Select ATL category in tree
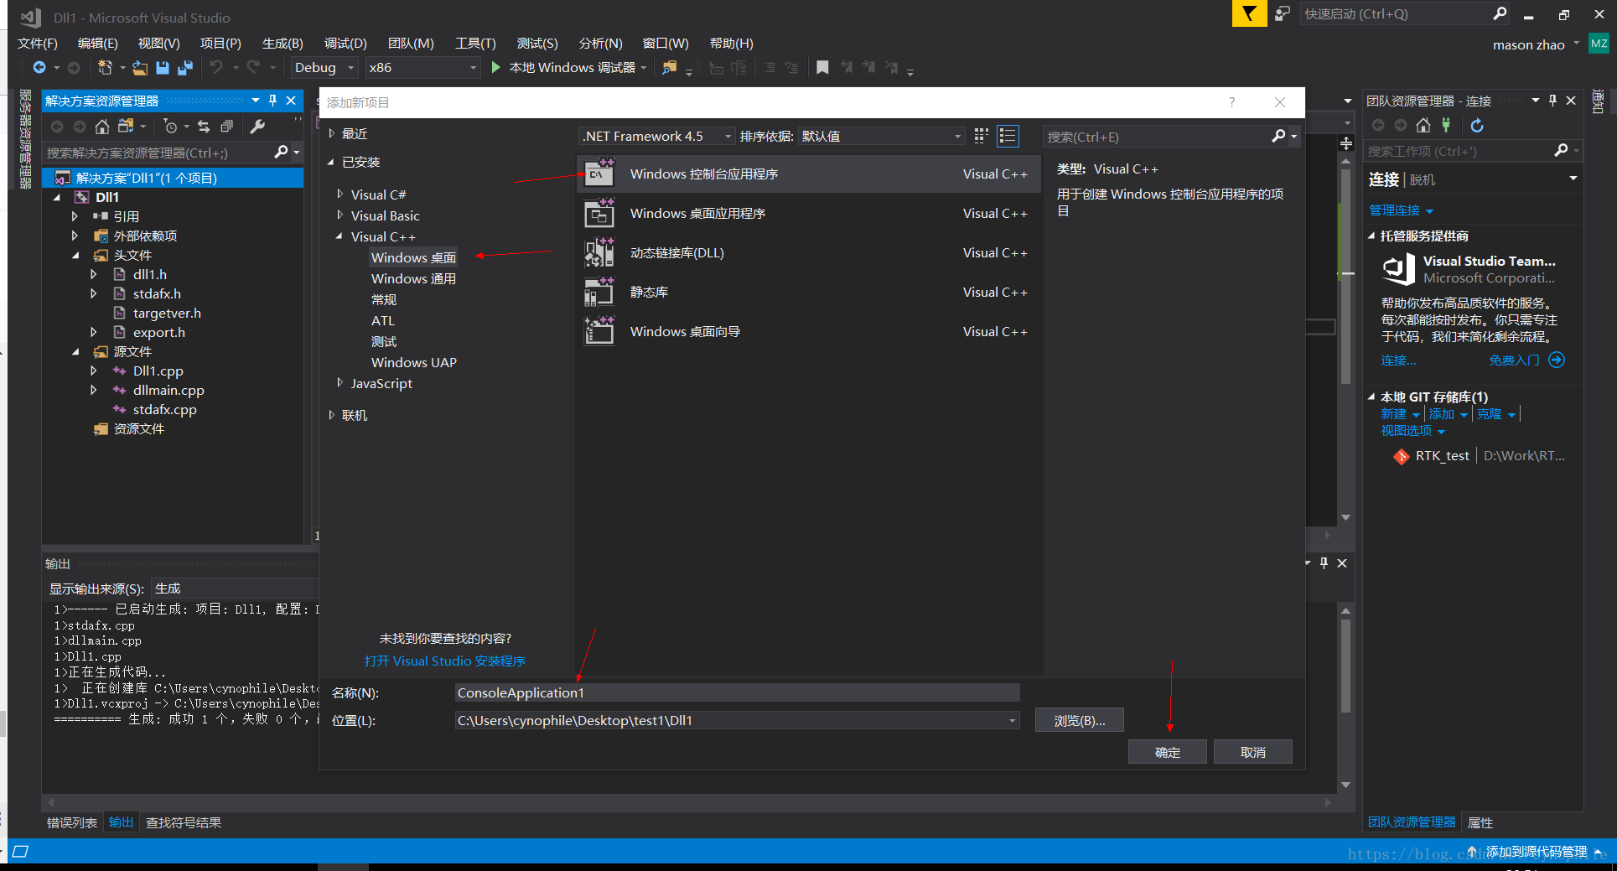 [383, 320]
